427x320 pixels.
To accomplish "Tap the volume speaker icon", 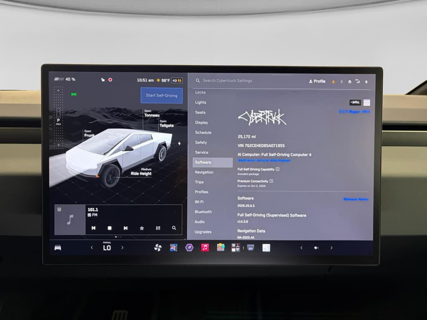I will click(x=316, y=247).
